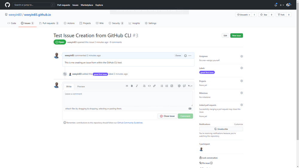Fork the repository

tap(281, 15)
